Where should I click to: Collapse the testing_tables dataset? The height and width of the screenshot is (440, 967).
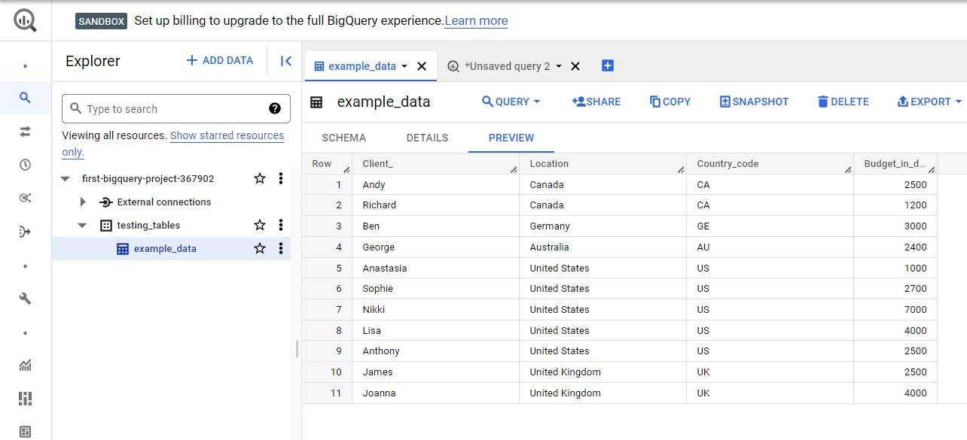pyautogui.click(x=83, y=225)
